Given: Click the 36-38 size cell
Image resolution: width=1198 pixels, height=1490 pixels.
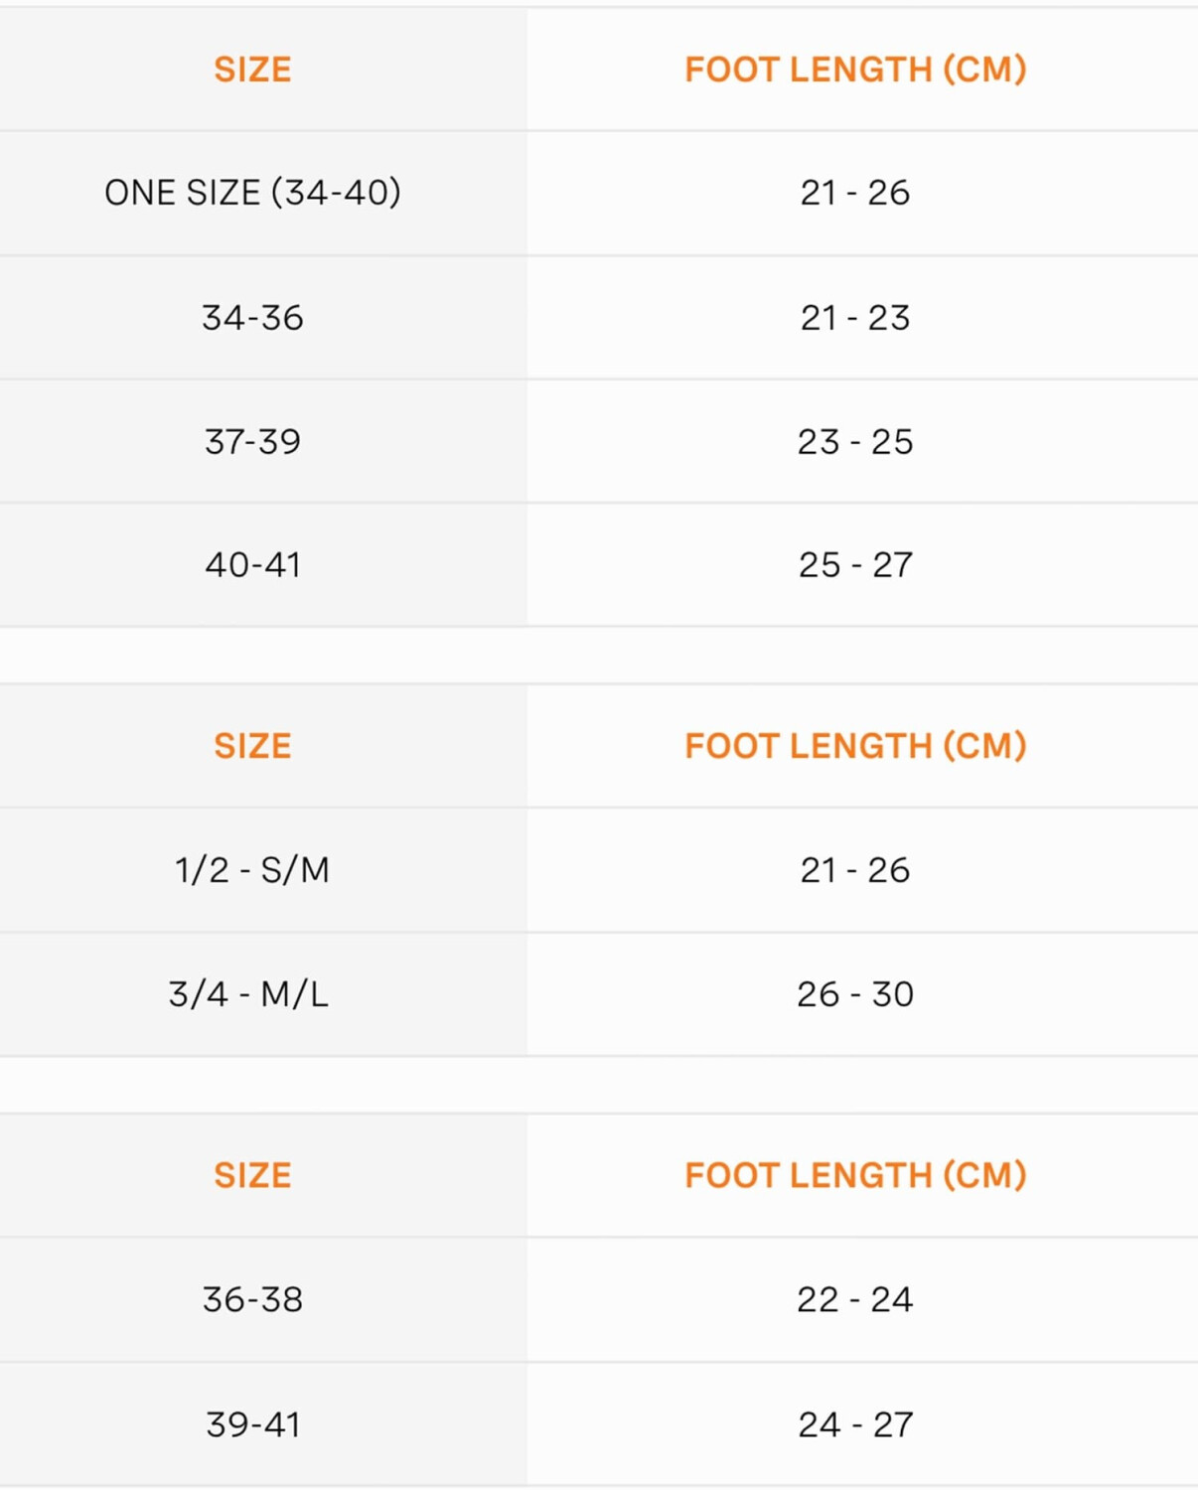Looking at the screenshot, I should click(x=252, y=1299).
